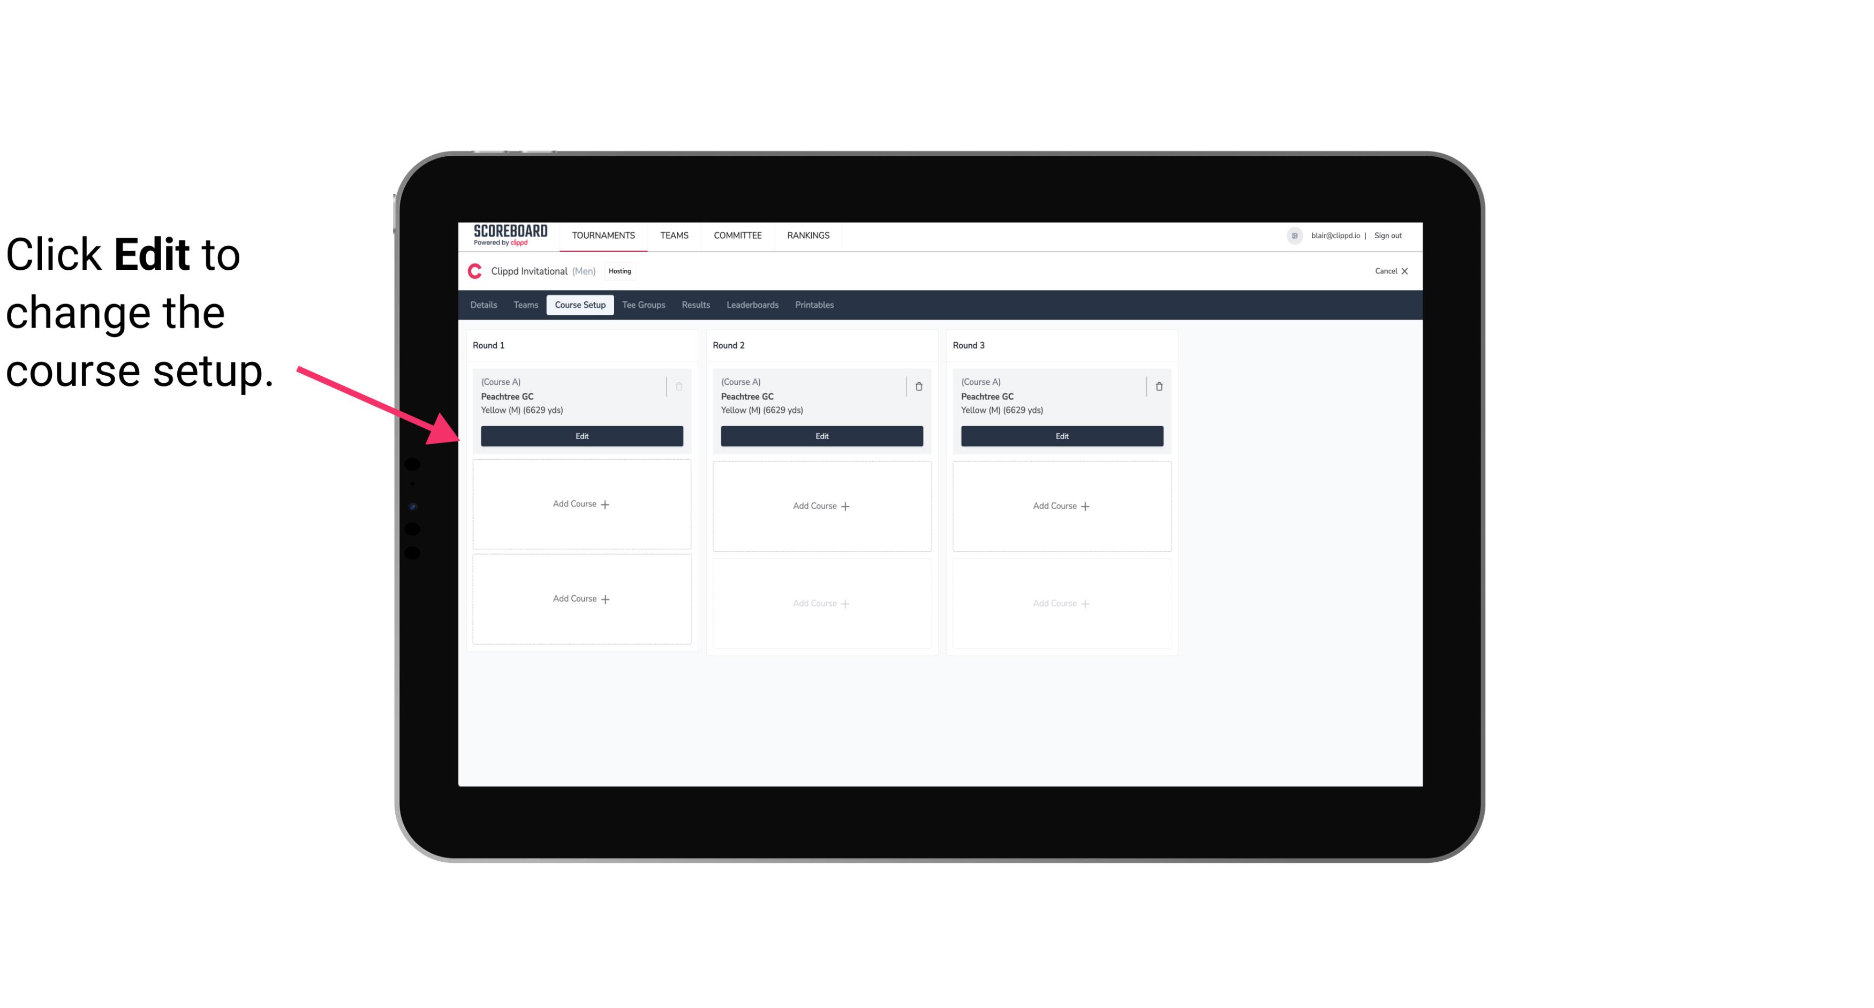Click Edit button for Round 2 course
The width and height of the screenshot is (1874, 1008).
820,435
